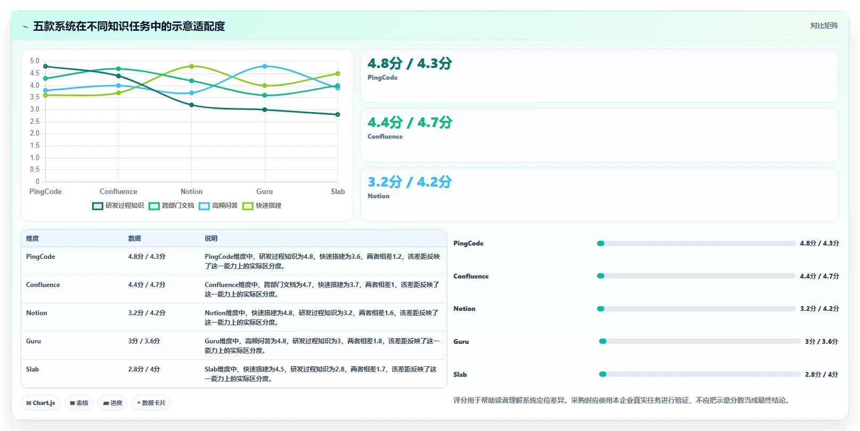The height and width of the screenshot is (431, 860).
Task: Click the header icon before the title
Action: [x=25, y=27]
